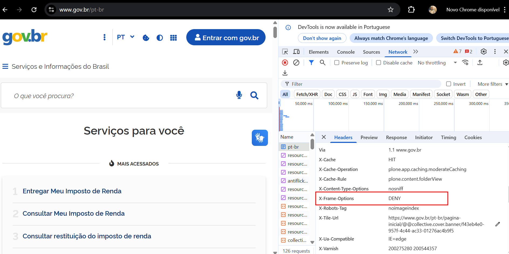Click Don't show again button

pyautogui.click(x=322, y=38)
